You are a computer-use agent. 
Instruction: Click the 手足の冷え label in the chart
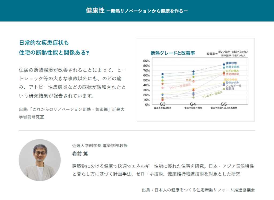[x=232, y=74]
